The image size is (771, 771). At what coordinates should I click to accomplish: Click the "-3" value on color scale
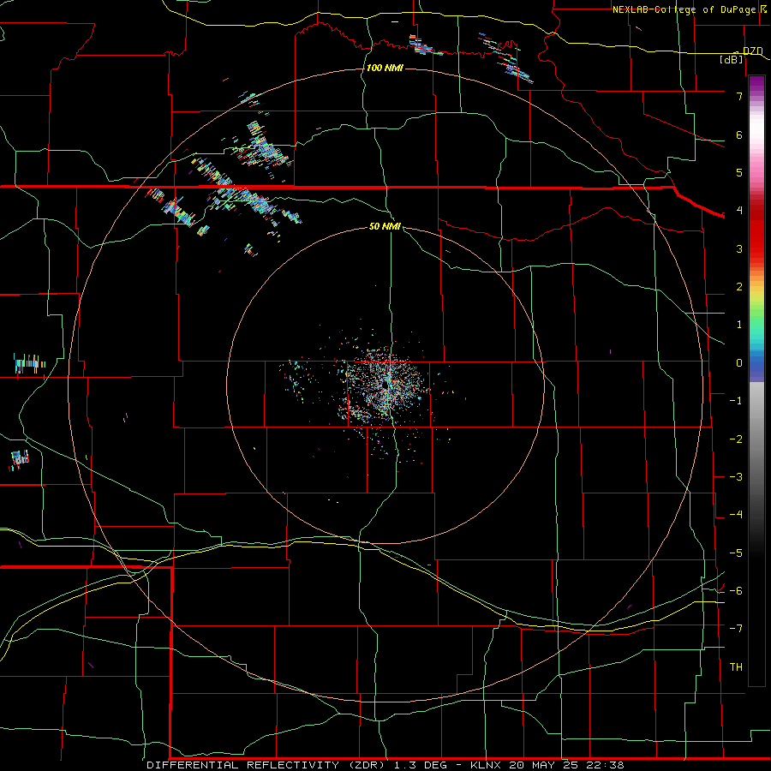click(x=736, y=477)
